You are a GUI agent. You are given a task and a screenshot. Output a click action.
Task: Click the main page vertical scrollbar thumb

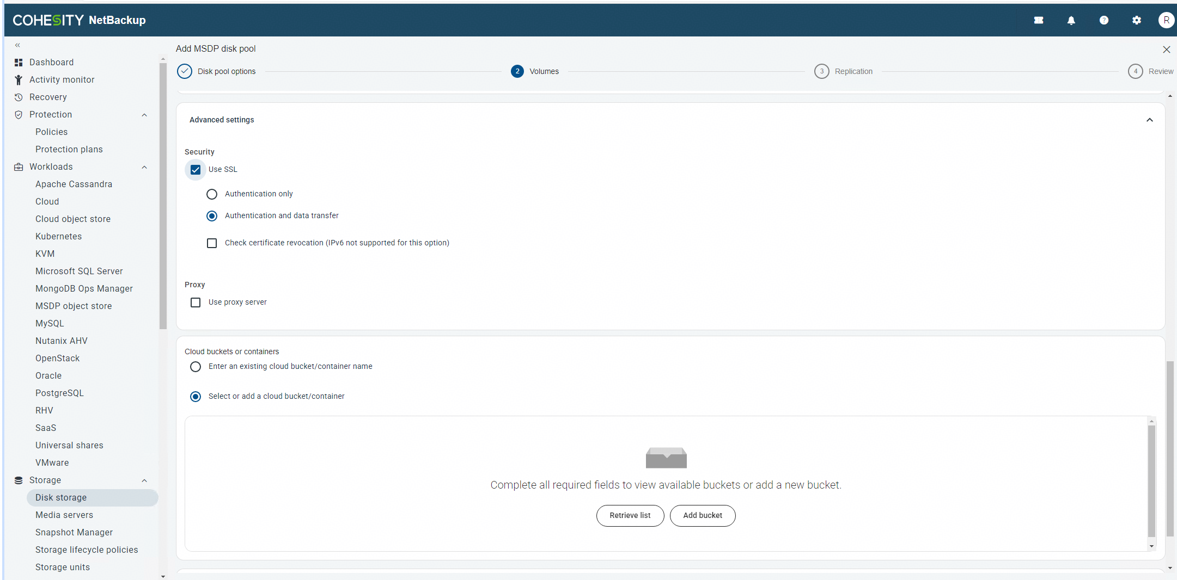point(1169,448)
